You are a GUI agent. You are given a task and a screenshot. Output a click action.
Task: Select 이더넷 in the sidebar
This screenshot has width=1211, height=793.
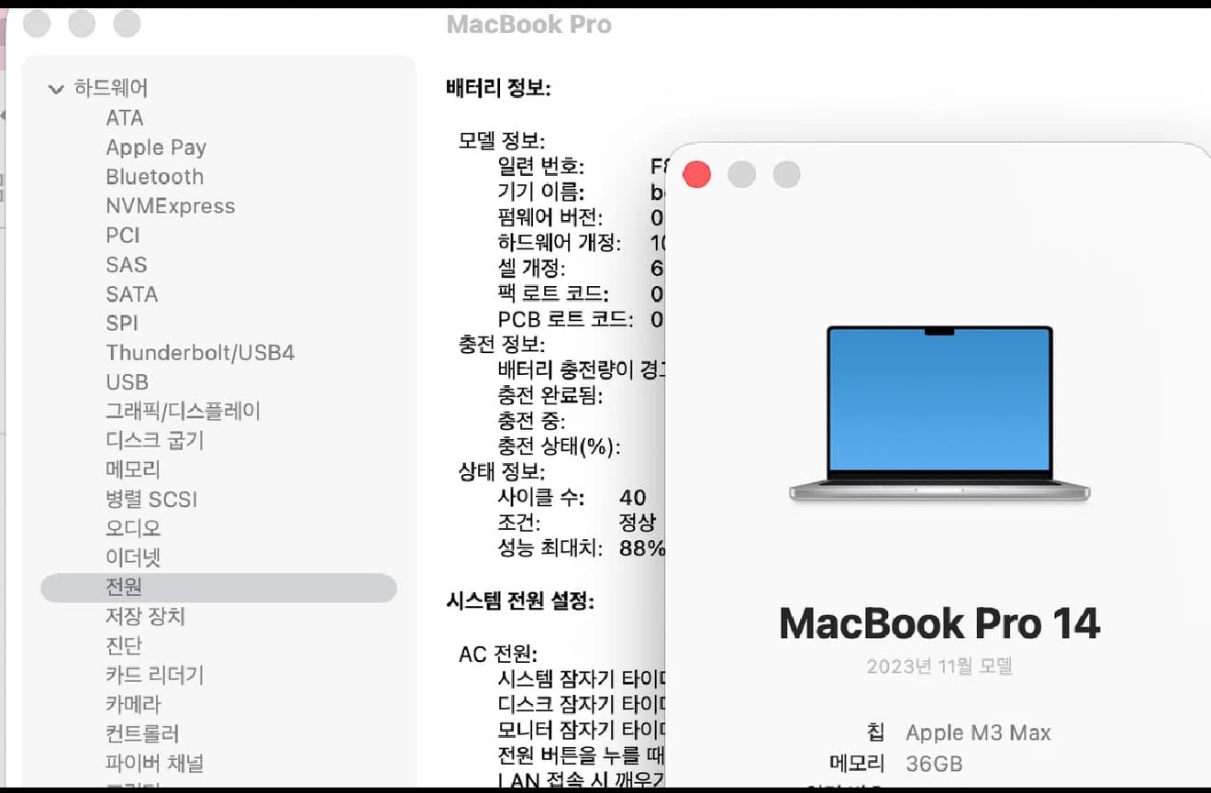tap(133, 558)
